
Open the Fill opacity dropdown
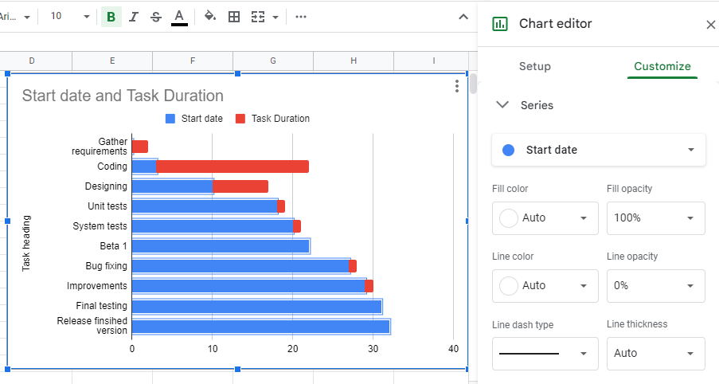tap(655, 217)
